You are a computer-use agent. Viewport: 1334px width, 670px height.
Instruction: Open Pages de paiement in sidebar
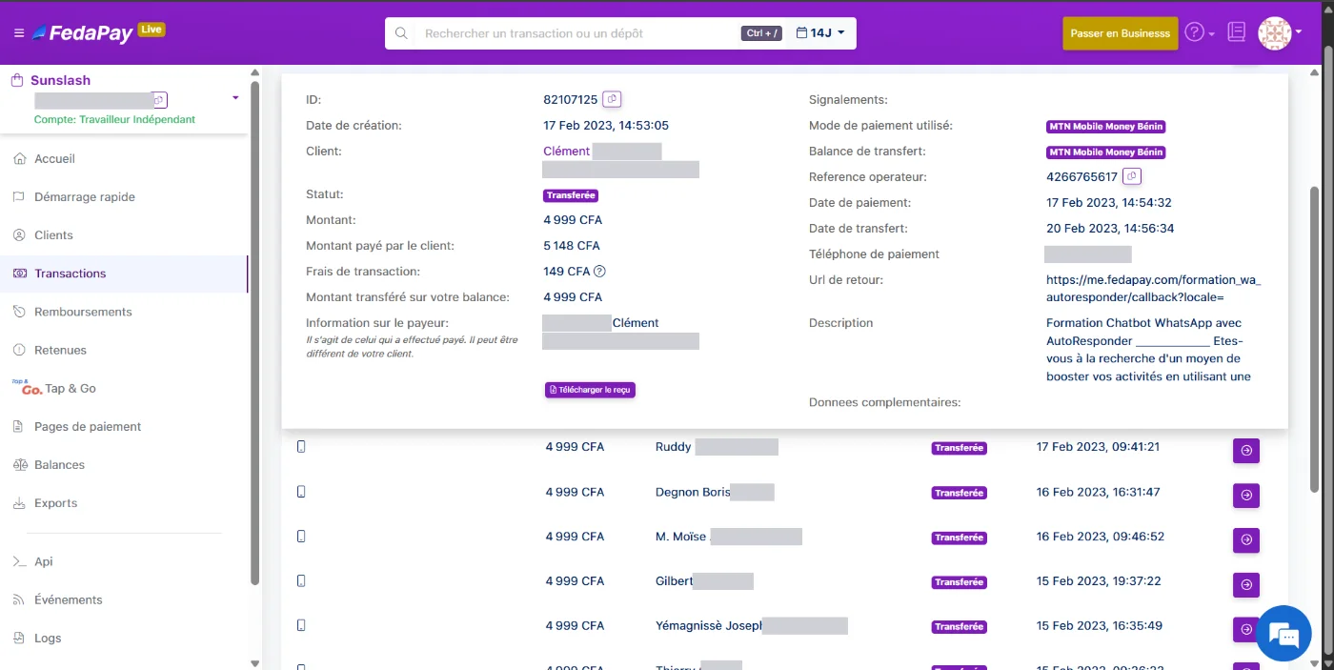(x=88, y=426)
